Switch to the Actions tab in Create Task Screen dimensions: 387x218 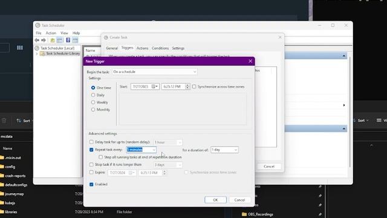pyautogui.click(x=143, y=48)
